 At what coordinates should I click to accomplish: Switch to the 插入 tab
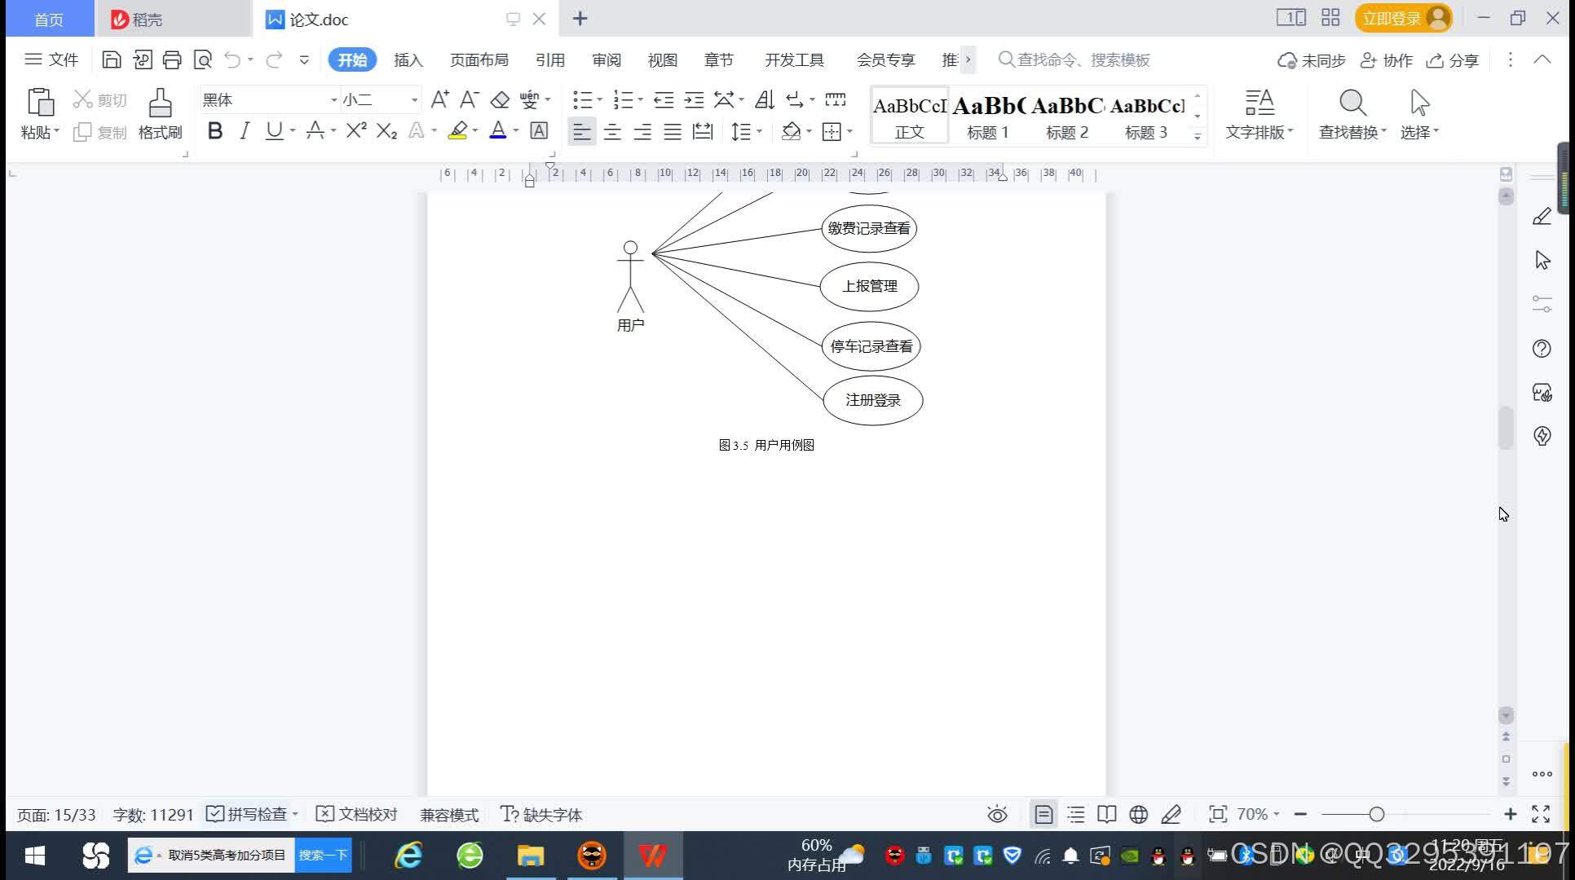[x=408, y=59]
